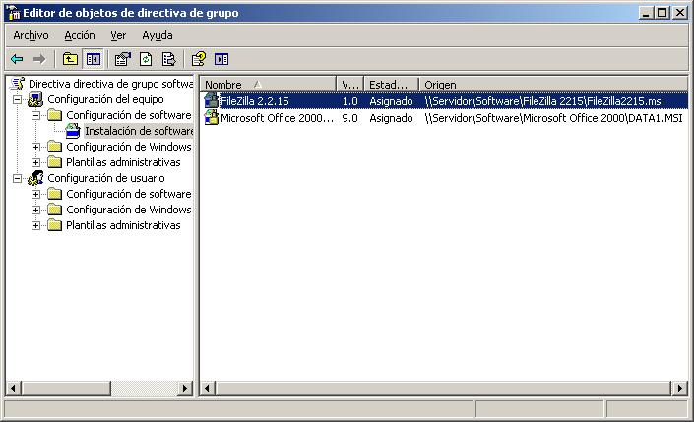Open Properties from the toolbar icon
The width and height of the screenshot is (694, 422).
coord(123,59)
